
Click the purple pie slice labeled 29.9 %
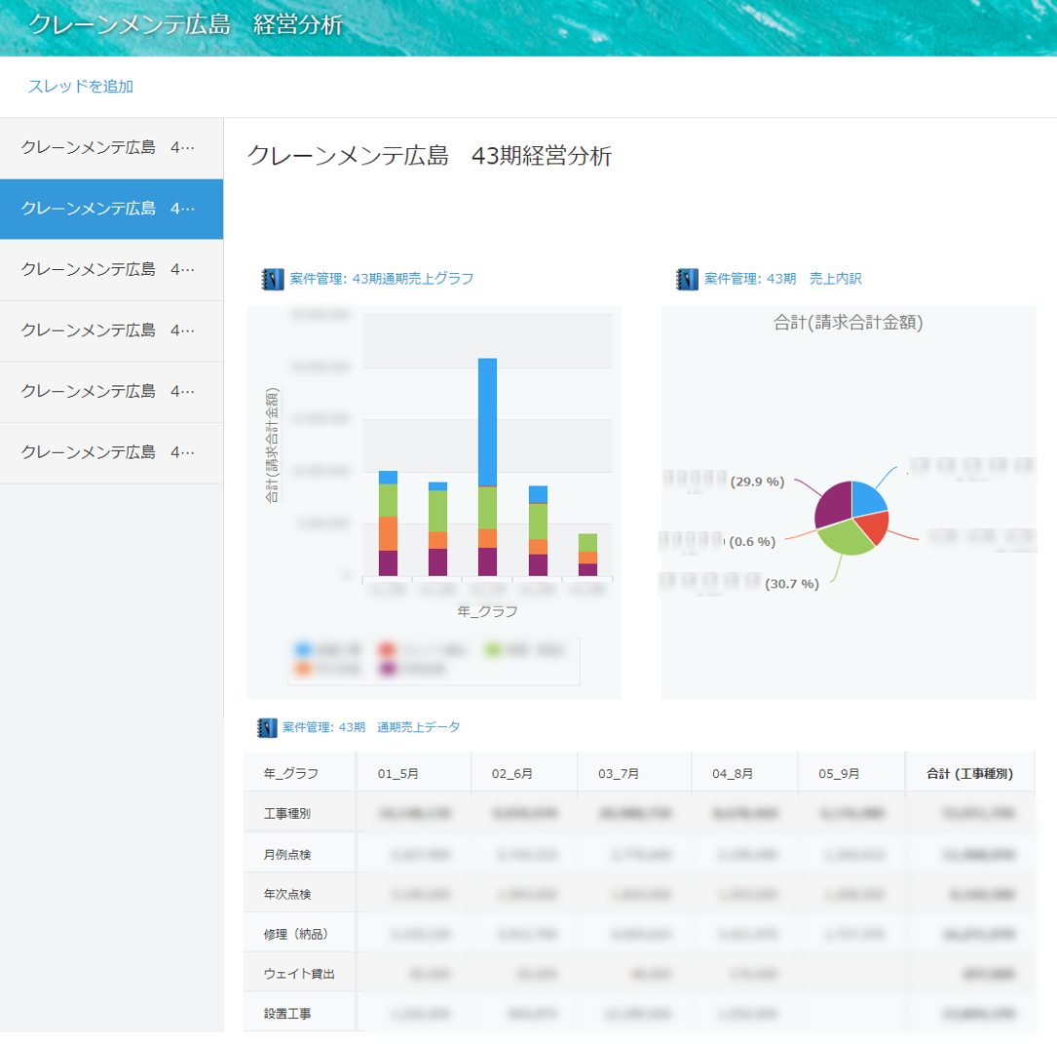pos(832,504)
